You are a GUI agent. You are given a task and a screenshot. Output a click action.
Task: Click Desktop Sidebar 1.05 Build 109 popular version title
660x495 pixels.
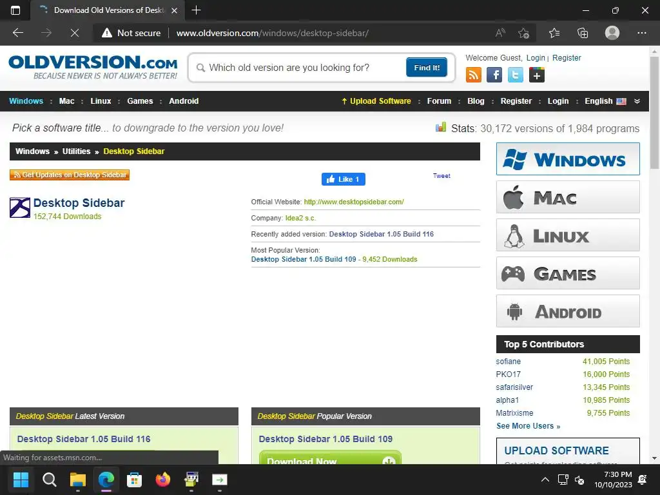pyautogui.click(x=325, y=439)
